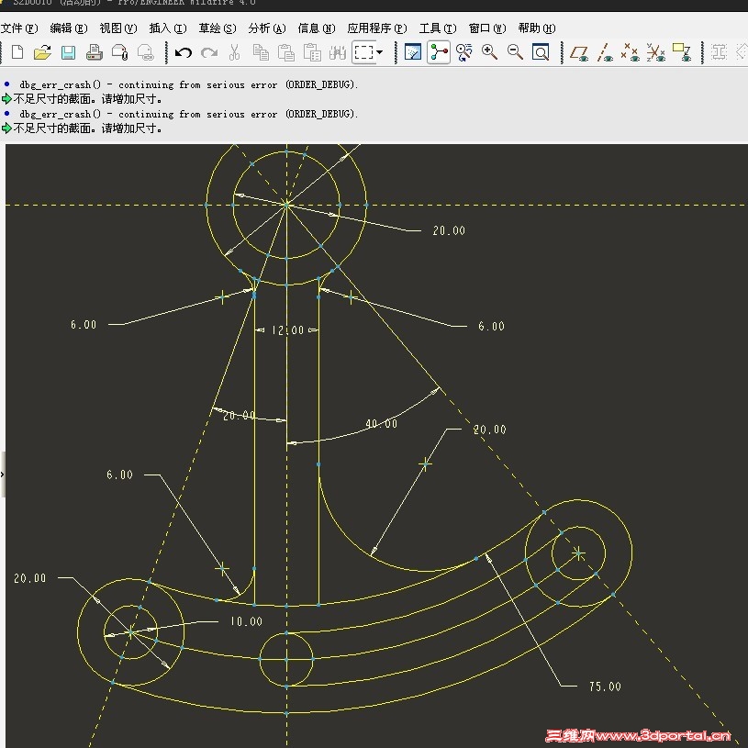Screen dimensions: 748x748
Task: Select the dashed-box selection tool
Action: pos(363,52)
